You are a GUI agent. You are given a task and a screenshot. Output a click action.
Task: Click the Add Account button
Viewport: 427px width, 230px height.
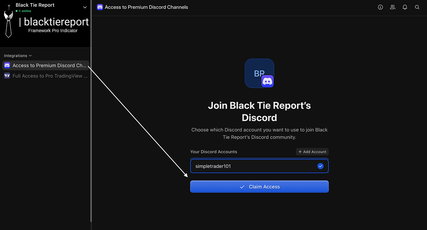point(312,152)
